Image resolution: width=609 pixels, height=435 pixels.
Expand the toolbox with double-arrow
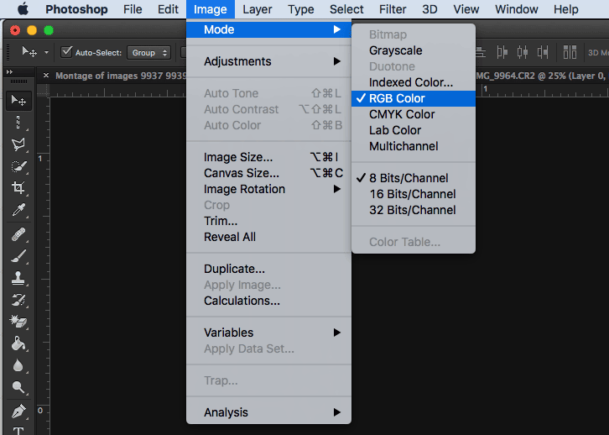tap(10, 72)
